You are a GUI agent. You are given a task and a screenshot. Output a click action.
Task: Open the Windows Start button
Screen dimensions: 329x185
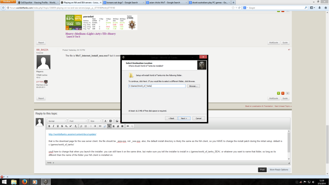click(x=4, y=182)
